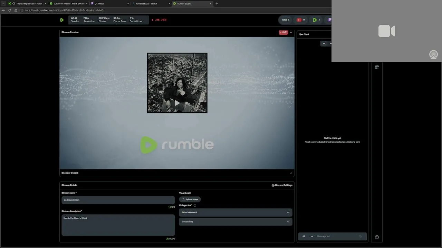442x248 pixels.
Task: Close the Rumble Studio tab
Action: click(211, 3)
